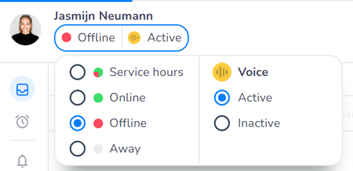Click the yellow voice icon in the status pill
The height and width of the screenshot is (171, 353).
[134, 38]
